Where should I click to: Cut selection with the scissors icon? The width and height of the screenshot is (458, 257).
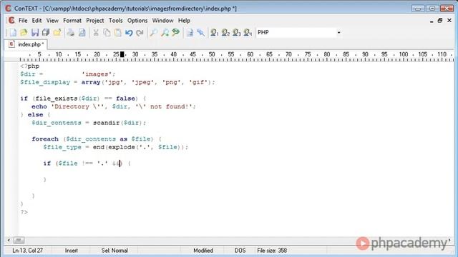pos(95,33)
